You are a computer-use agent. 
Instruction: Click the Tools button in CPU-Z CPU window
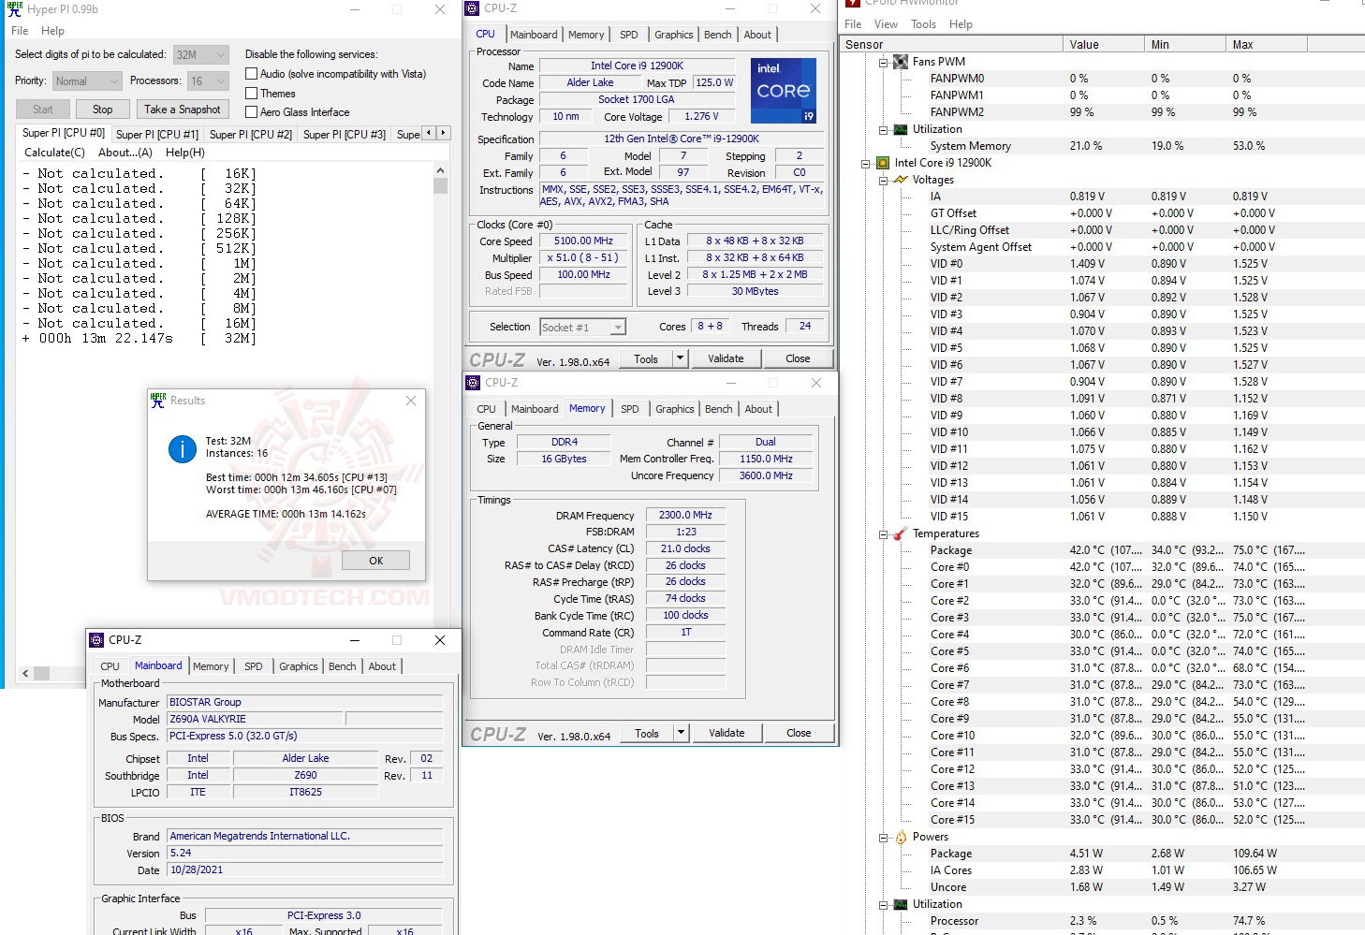click(646, 358)
